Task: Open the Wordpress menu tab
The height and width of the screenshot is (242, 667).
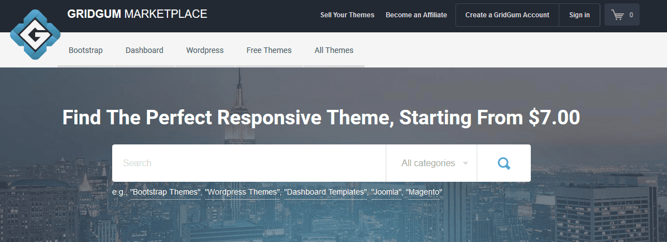Action: pyautogui.click(x=205, y=50)
